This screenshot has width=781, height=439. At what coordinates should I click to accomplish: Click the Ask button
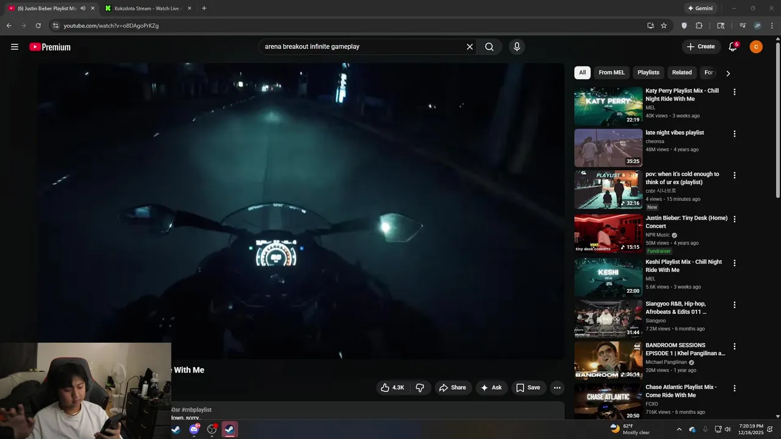491,388
